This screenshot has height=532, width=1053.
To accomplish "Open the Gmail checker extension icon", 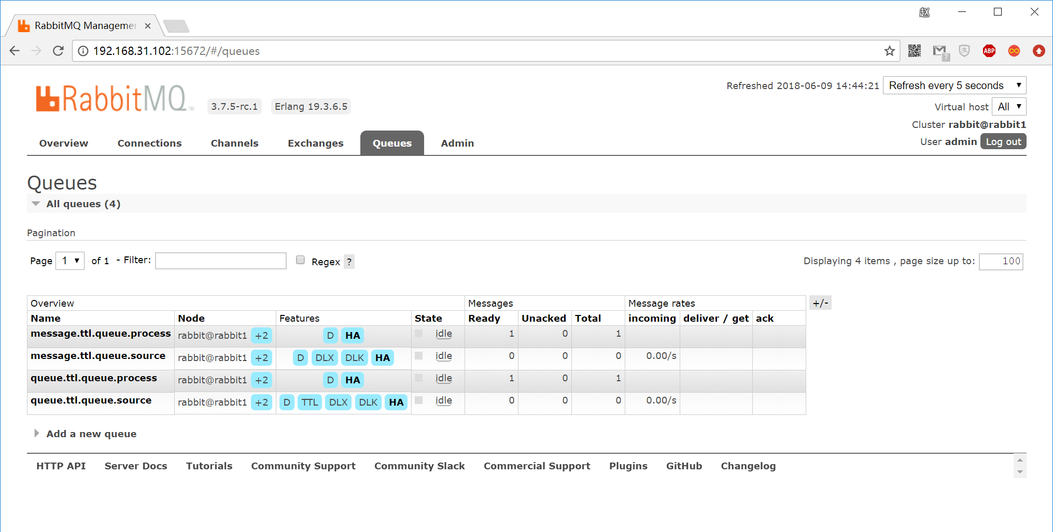I will [x=940, y=51].
